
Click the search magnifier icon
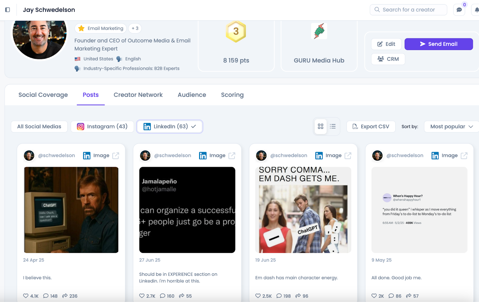click(377, 10)
